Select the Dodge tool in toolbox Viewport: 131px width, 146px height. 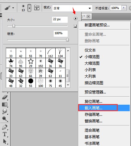point(5,119)
